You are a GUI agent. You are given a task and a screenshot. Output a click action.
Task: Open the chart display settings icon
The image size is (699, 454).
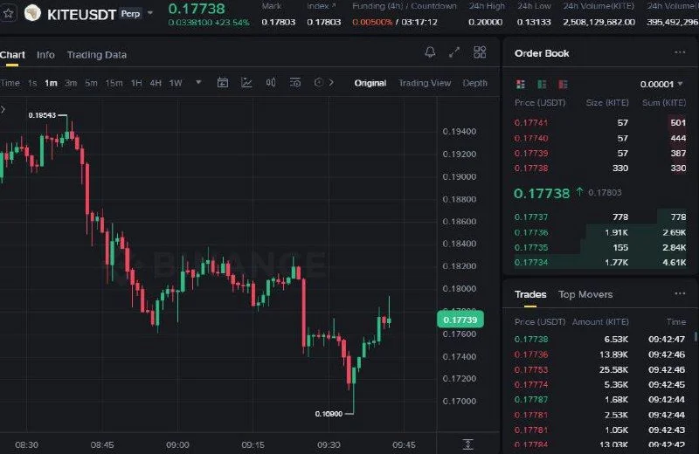click(295, 82)
